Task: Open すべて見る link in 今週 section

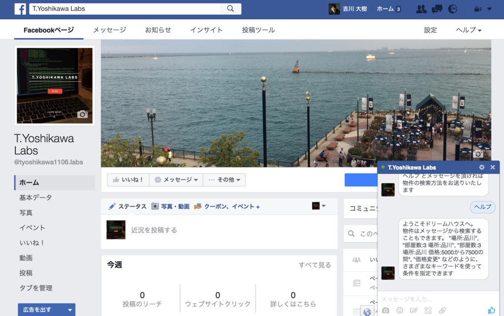Action: coord(314,264)
